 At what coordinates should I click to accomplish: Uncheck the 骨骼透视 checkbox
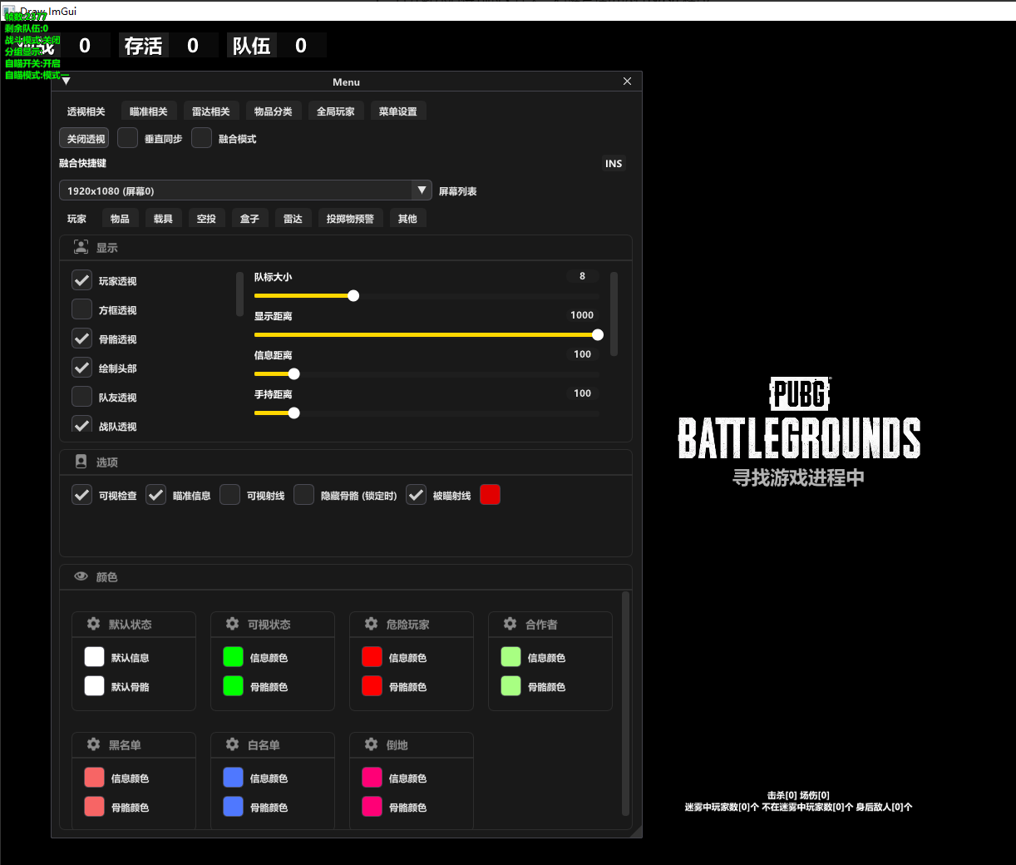82,339
